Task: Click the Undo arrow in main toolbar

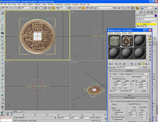Action: click(x=3, y=8)
